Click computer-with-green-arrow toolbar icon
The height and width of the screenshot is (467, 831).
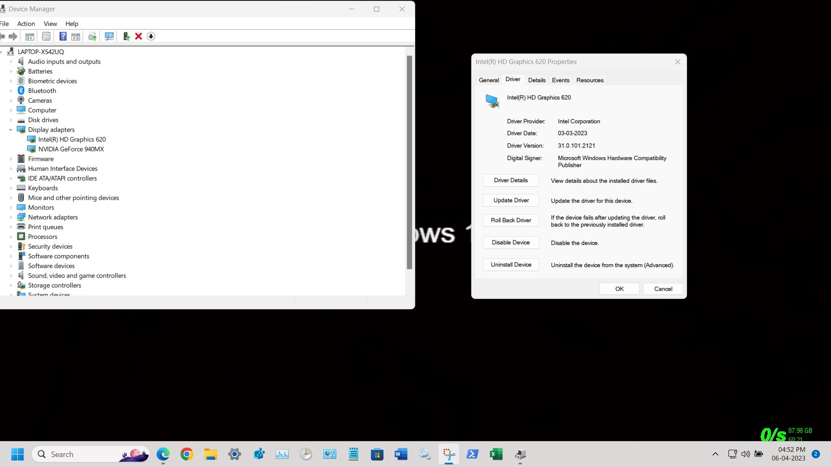pyautogui.click(x=126, y=36)
